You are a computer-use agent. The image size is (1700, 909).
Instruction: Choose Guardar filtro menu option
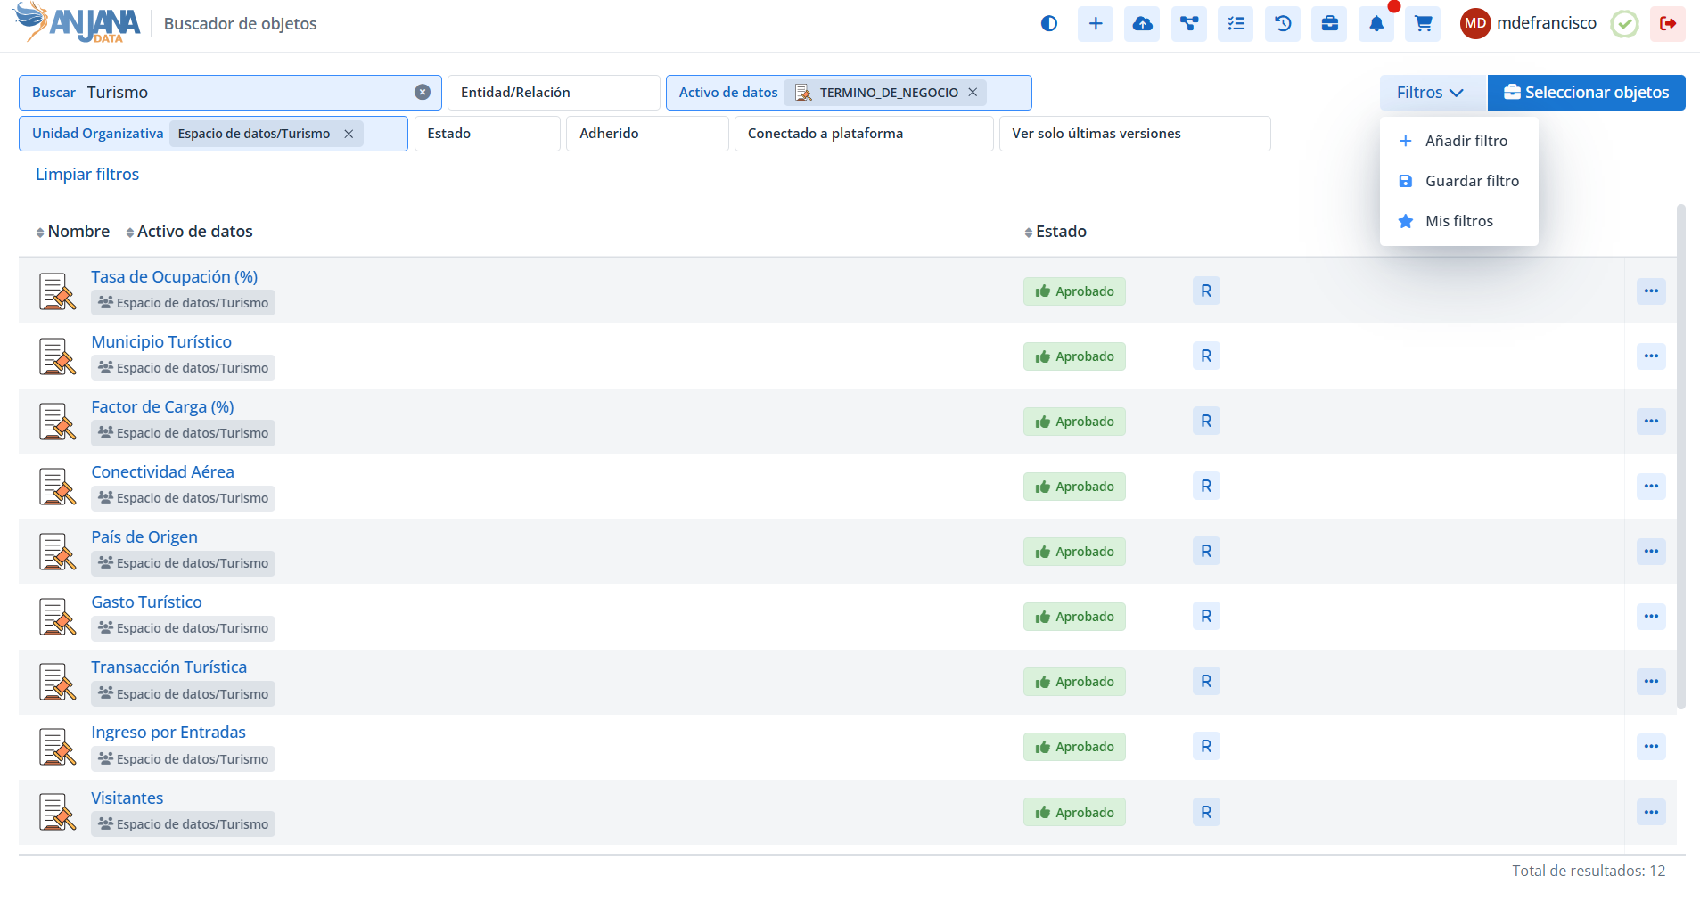[1471, 181]
